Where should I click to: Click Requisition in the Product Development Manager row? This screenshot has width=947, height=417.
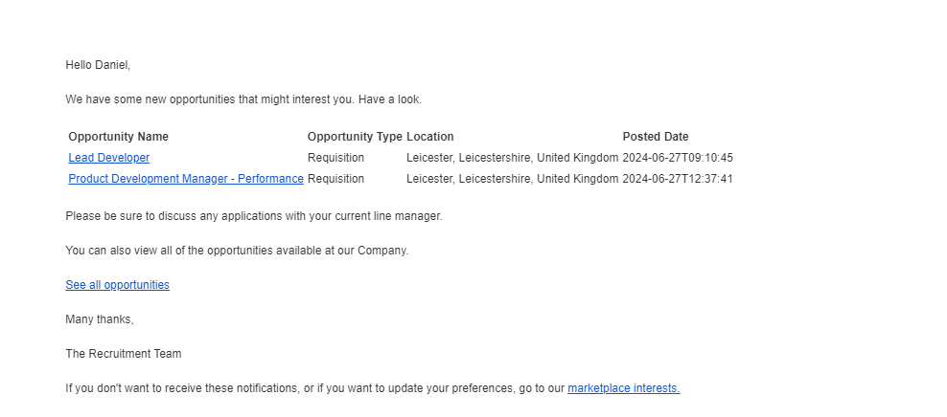coord(335,179)
